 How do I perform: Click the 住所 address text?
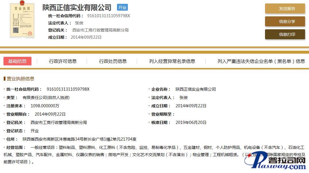(x=79, y=139)
